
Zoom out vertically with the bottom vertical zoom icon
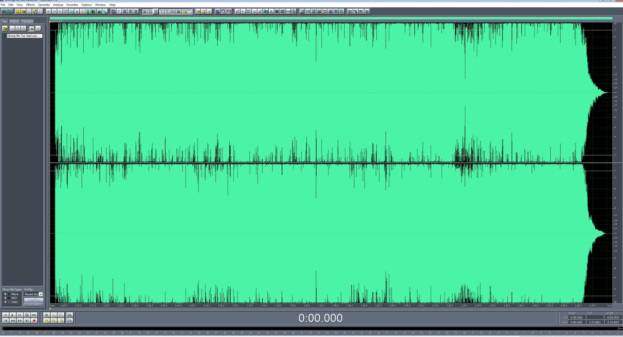pyautogui.click(x=70, y=320)
